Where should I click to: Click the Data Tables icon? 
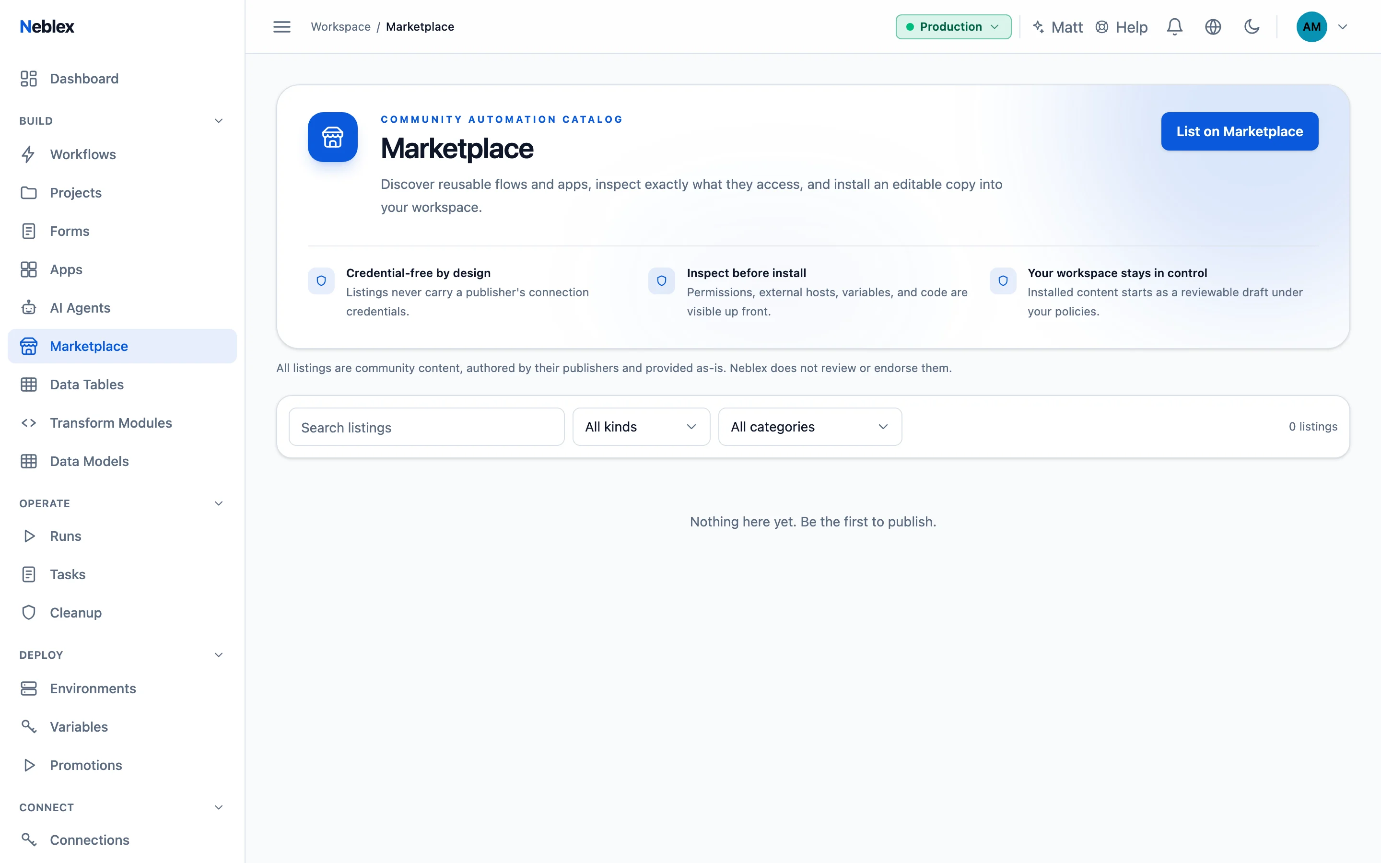click(x=29, y=385)
